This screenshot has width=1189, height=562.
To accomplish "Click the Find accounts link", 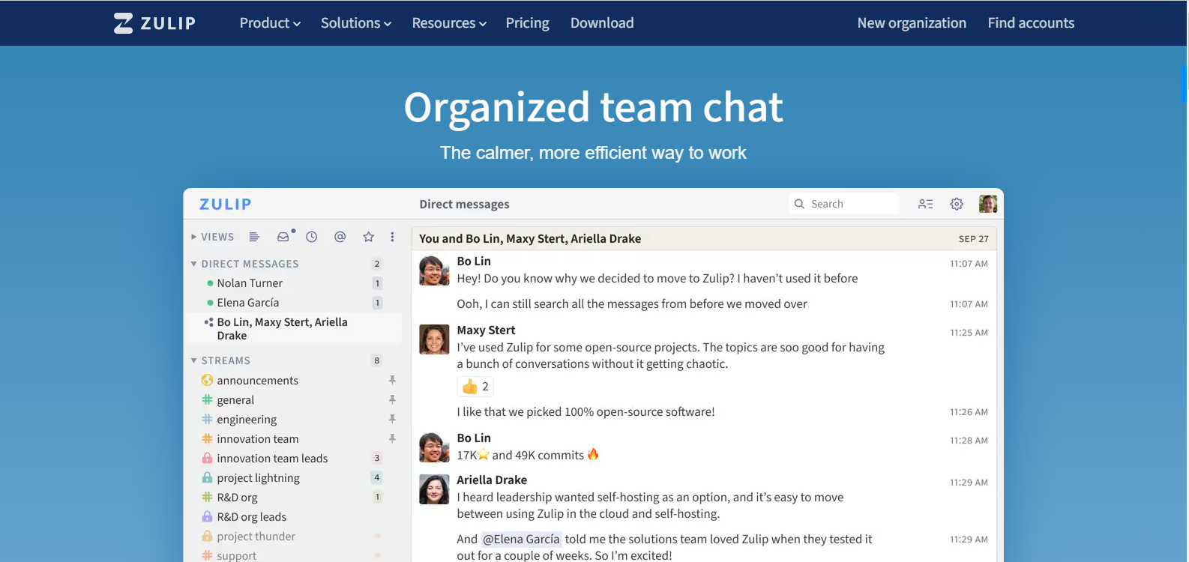I will [1031, 23].
